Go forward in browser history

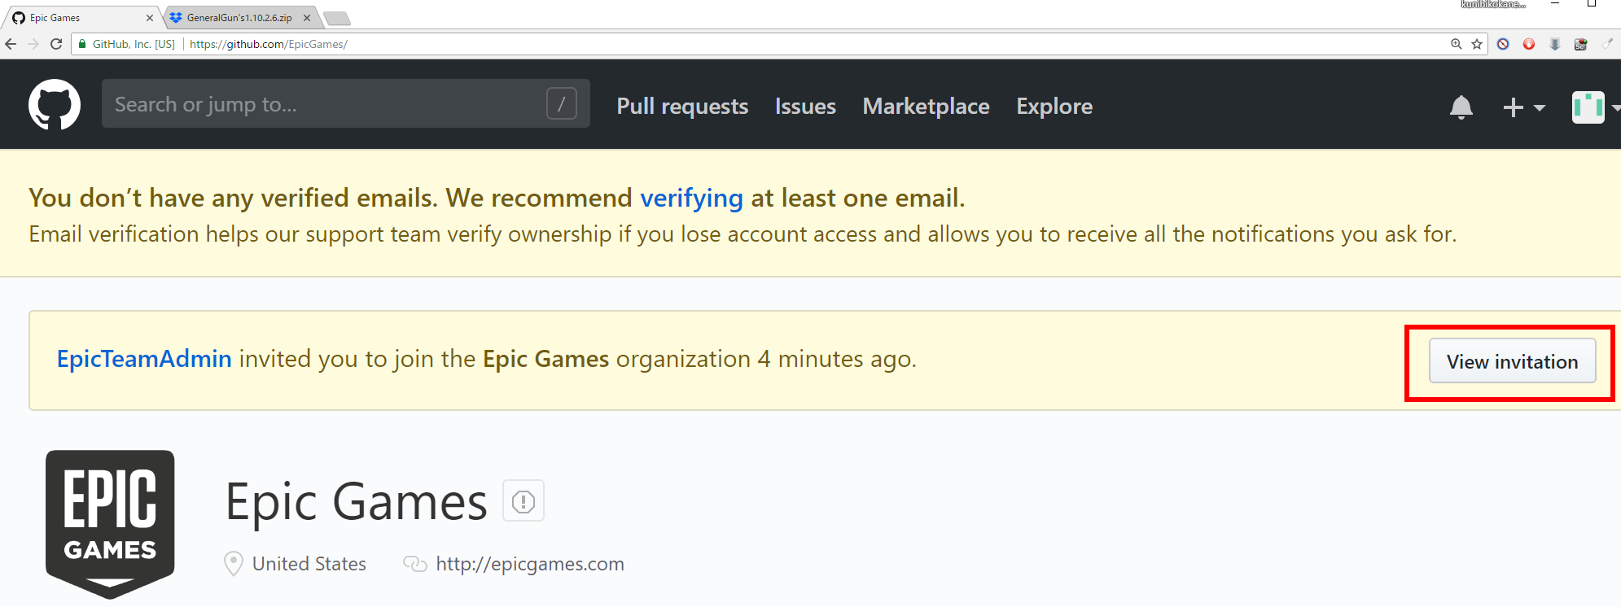[x=33, y=44]
